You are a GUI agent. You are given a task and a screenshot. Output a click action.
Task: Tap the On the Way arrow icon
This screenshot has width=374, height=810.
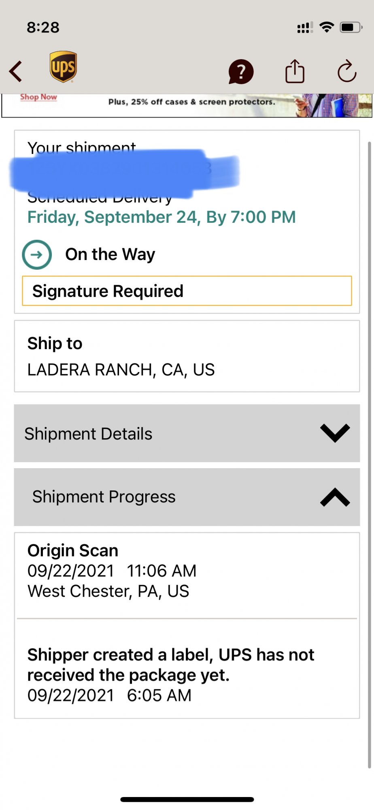[x=37, y=255]
